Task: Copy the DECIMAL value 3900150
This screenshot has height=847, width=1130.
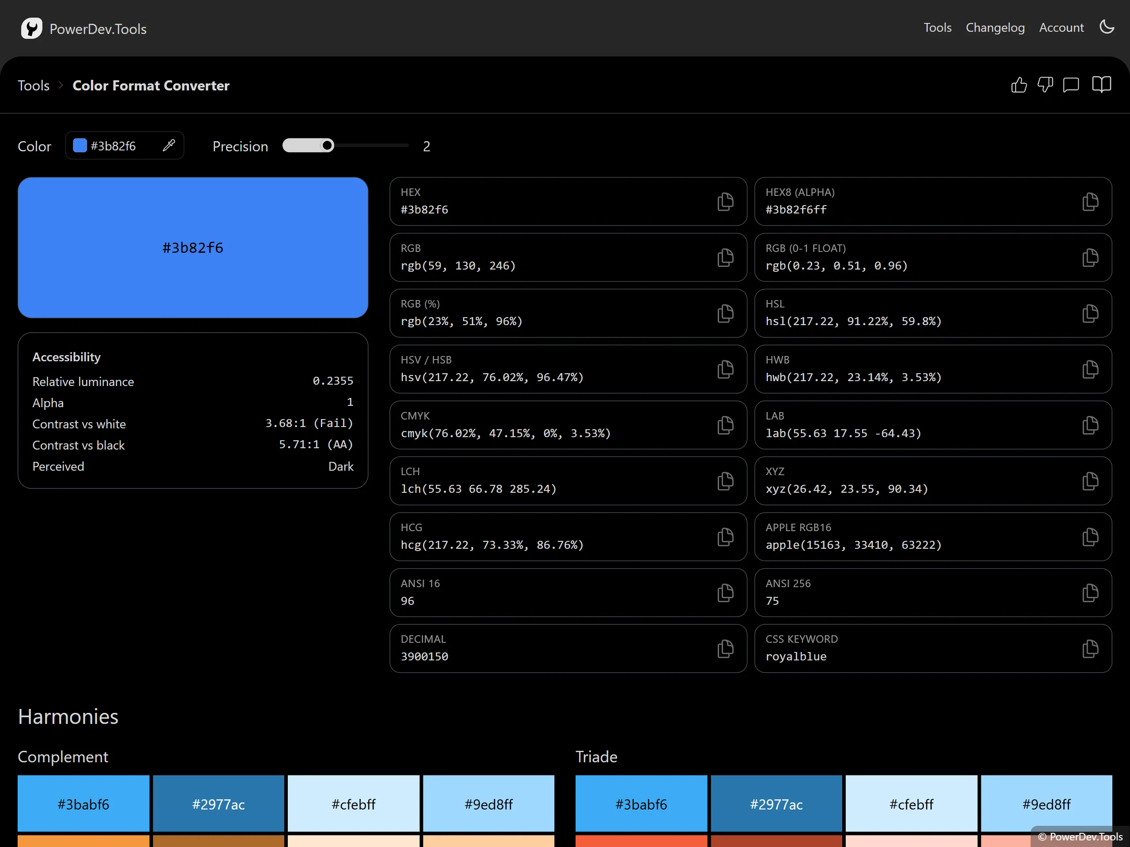Action: (725, 648)
